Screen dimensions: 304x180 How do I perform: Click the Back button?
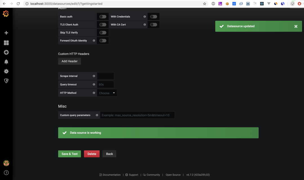coord(109,154)
